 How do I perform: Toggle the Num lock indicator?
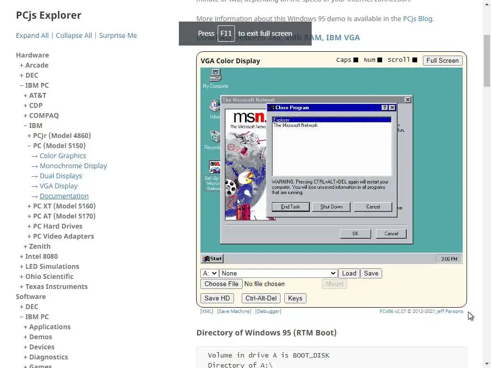[380, 60]
